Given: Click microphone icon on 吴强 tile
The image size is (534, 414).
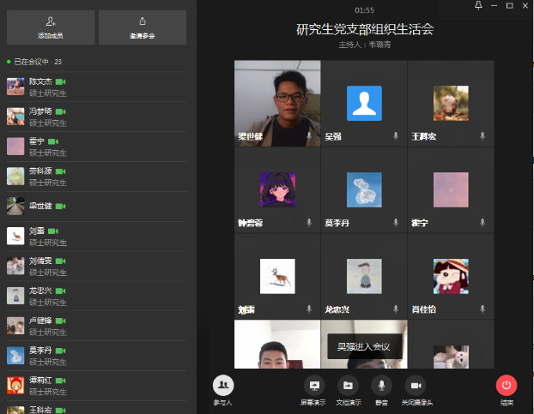Looking at the screenshot, I should tap(396, 136).
